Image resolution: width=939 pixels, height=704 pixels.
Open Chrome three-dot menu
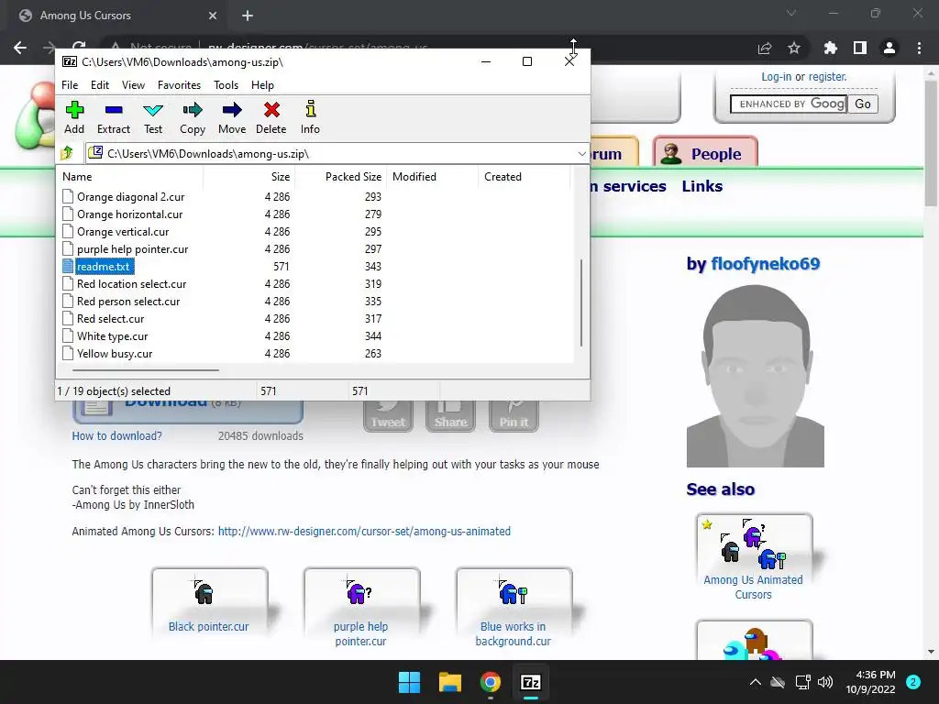[919, 48]
